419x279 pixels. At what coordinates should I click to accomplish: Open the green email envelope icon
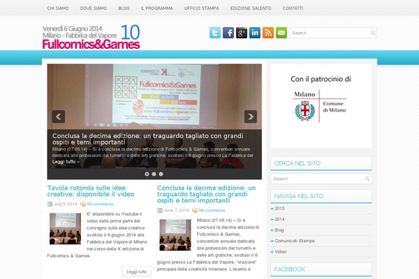pyautogui.click(x=281, y=33)
